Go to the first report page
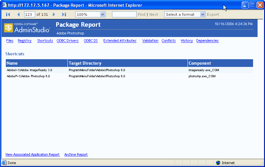The width and height of the screenshot is (265, 167). point(8,14)
